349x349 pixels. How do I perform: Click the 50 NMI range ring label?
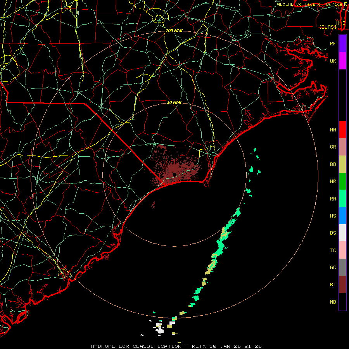tap(174, 102)
